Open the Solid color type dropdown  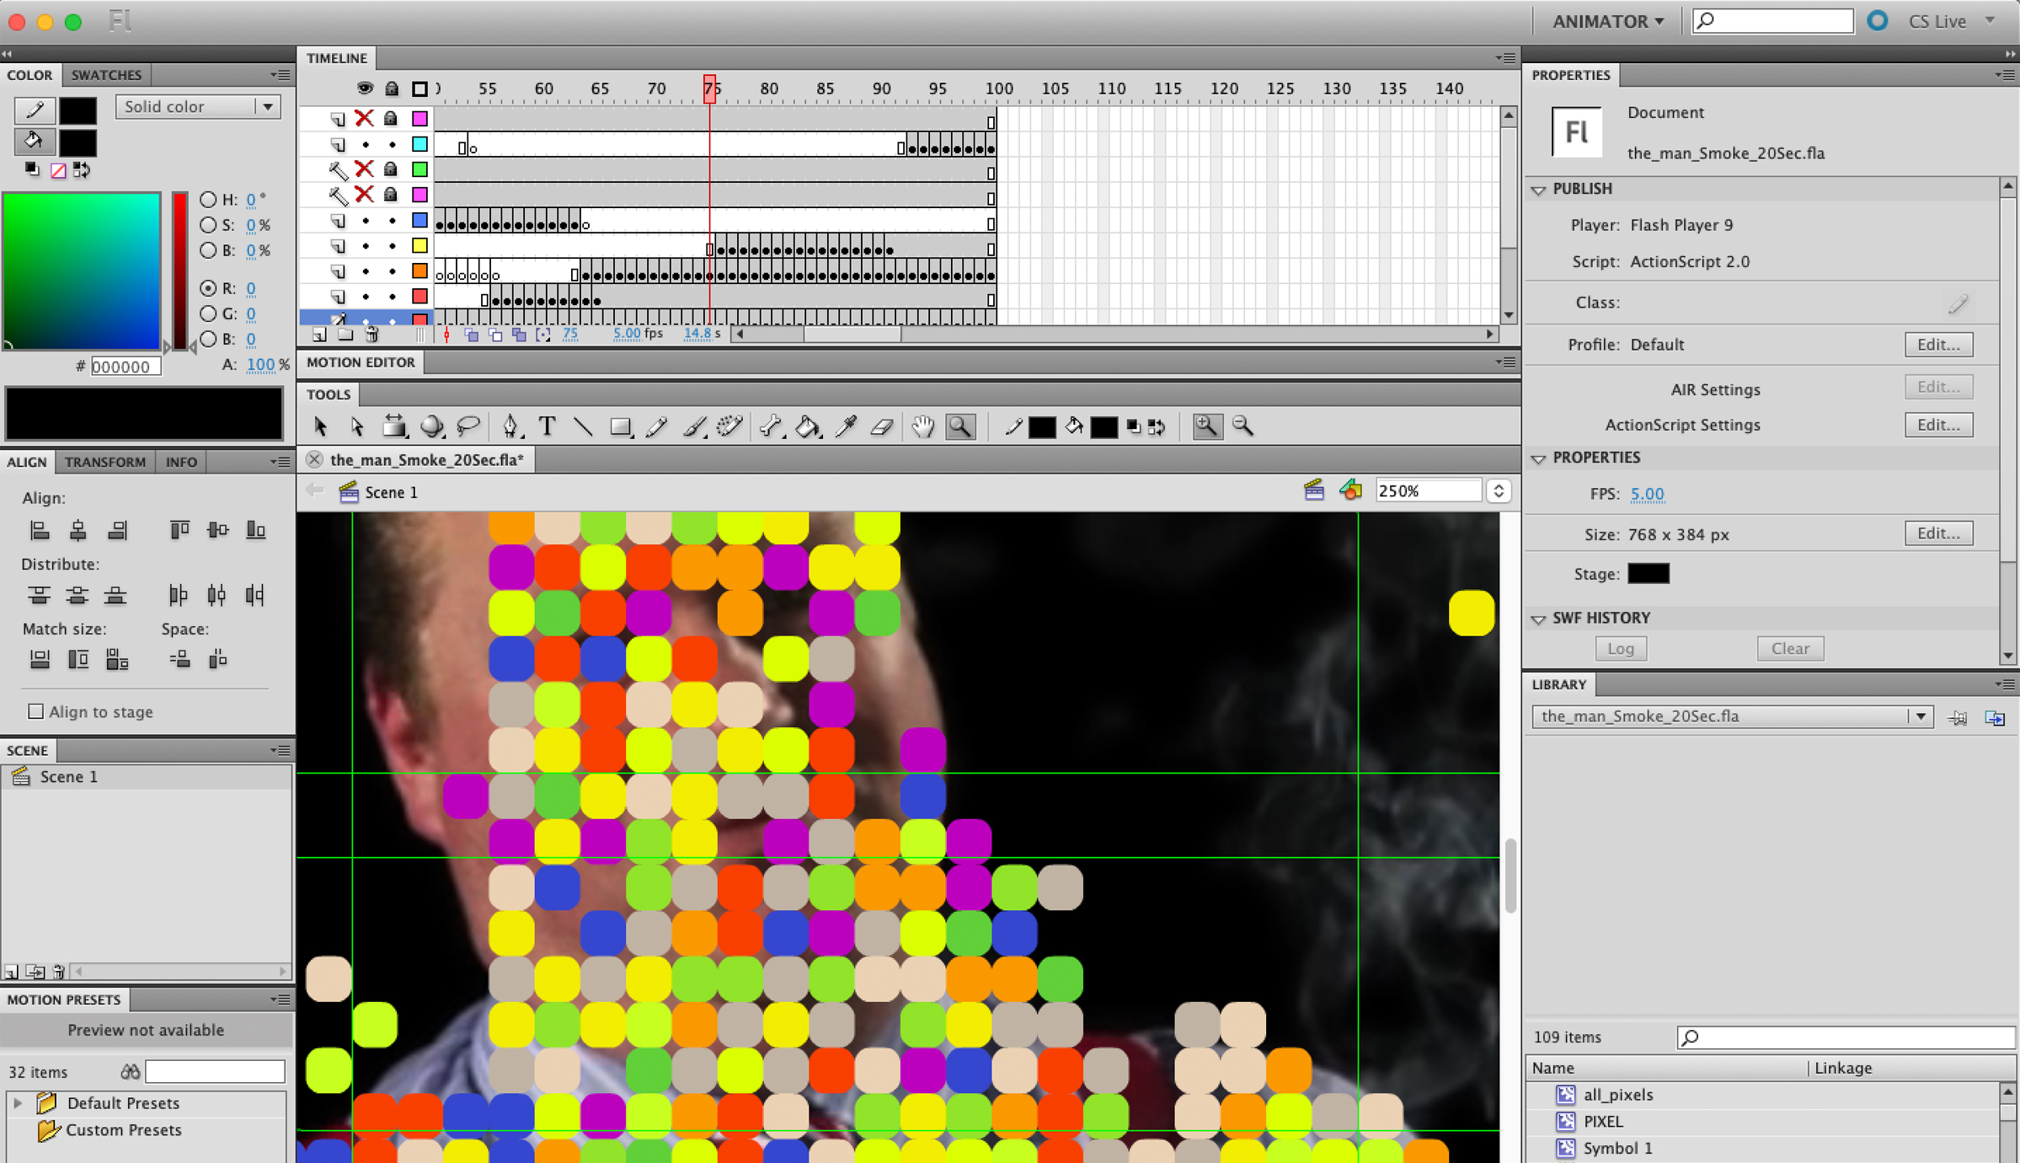pyautogui.click(x=198, y=107)
